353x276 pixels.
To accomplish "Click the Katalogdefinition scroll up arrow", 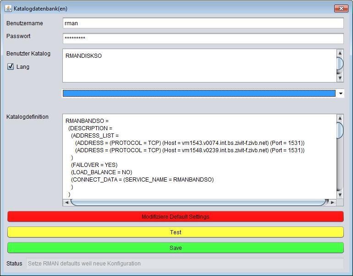I will coord(340,118).
